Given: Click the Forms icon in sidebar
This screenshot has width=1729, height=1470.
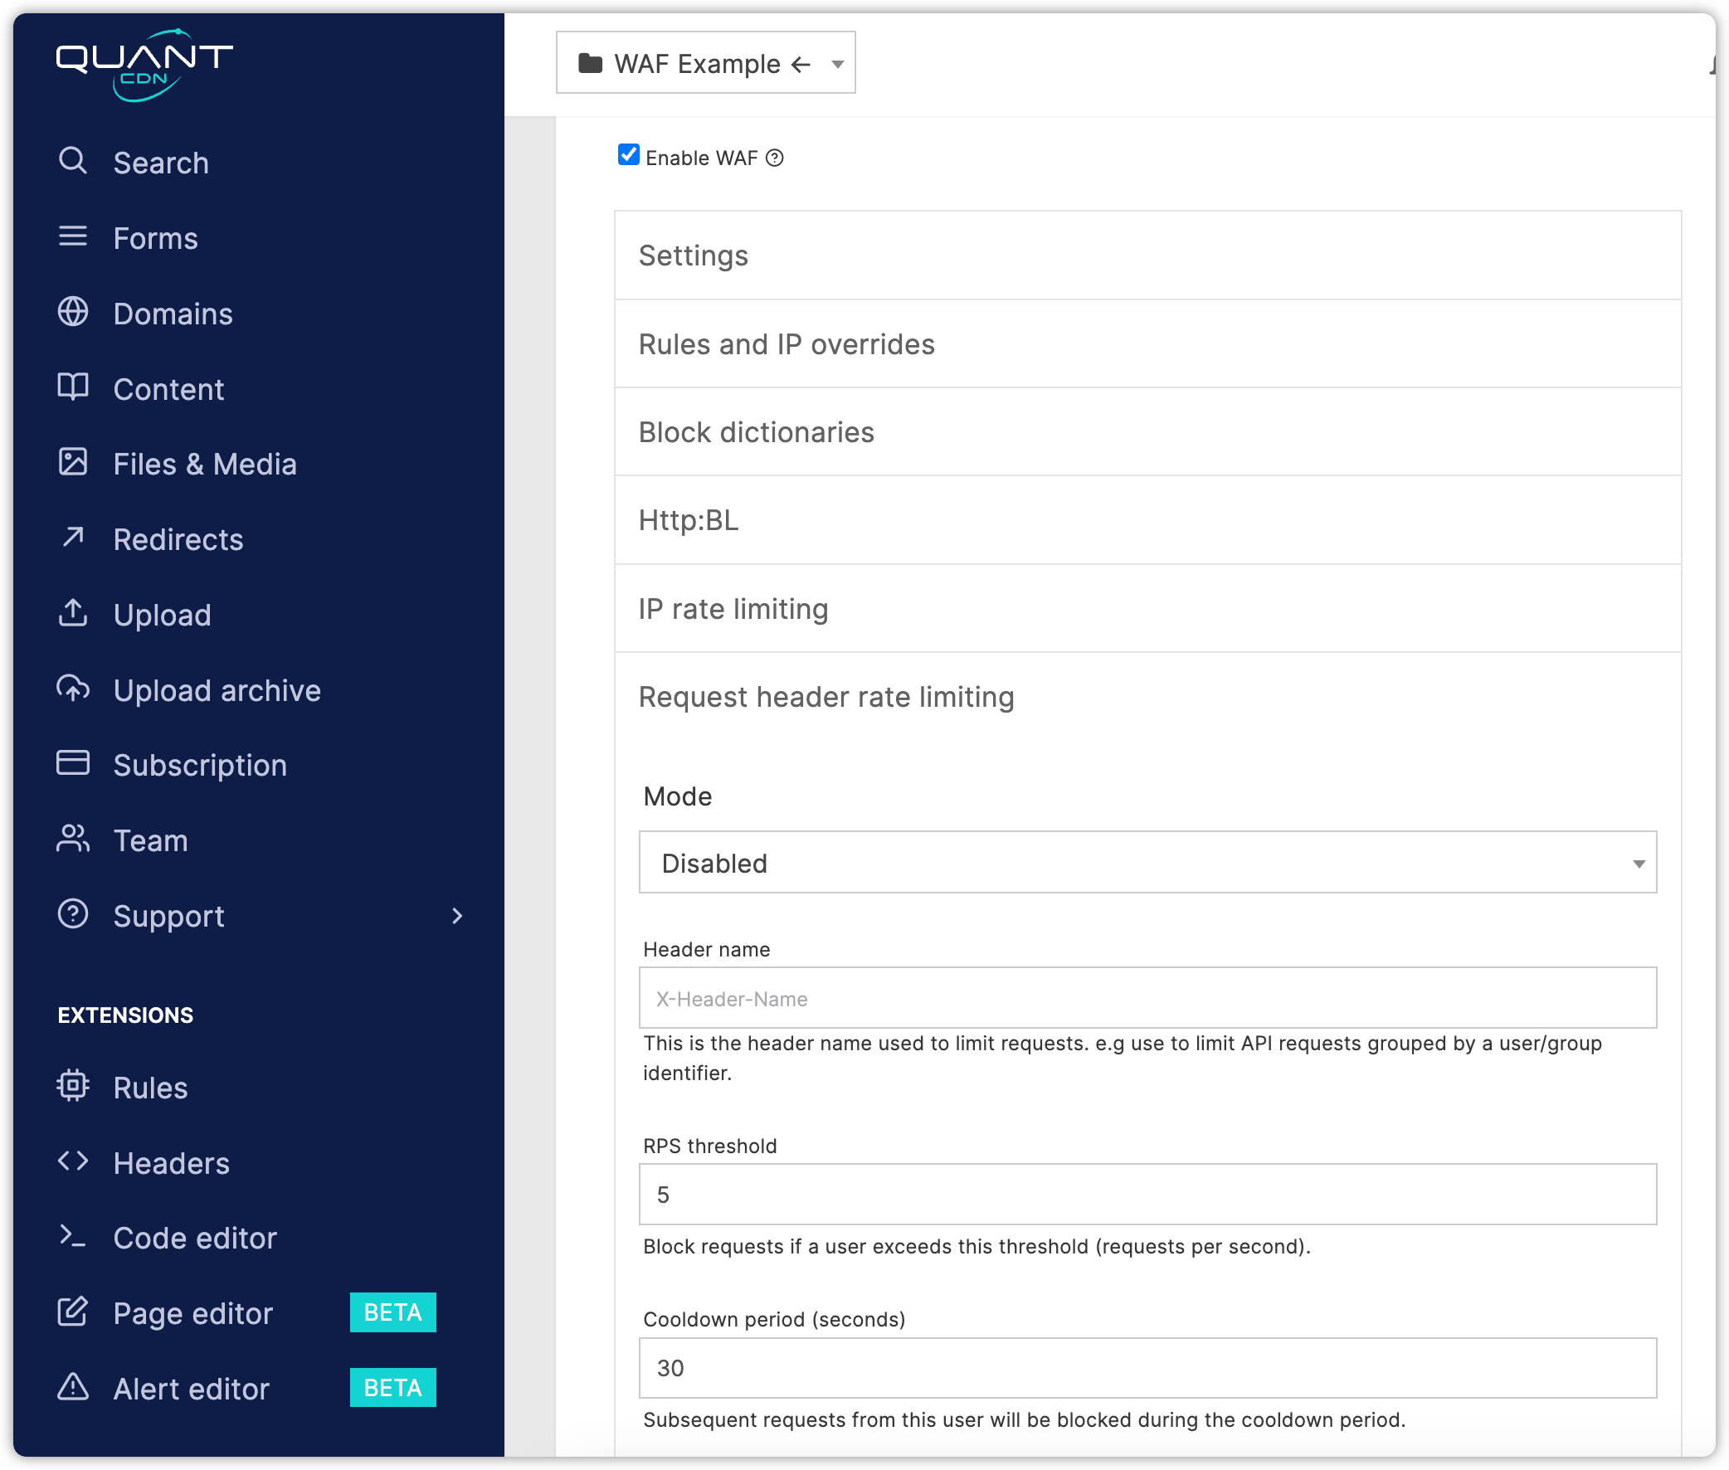Looking at the screenshot, I should click(x=71, y=238).
